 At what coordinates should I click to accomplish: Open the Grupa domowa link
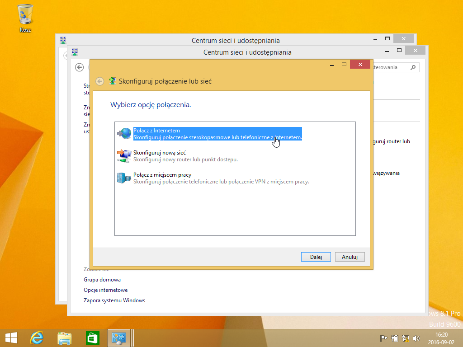(x=102, y=279)
